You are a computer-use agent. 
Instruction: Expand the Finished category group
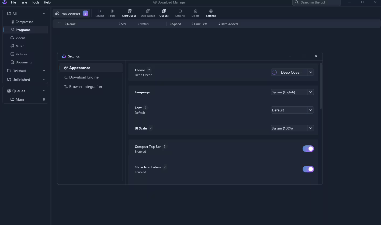click(44, 71)
